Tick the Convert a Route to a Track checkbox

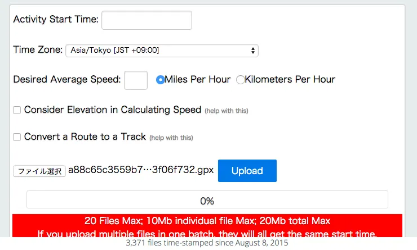coord(17,137)
